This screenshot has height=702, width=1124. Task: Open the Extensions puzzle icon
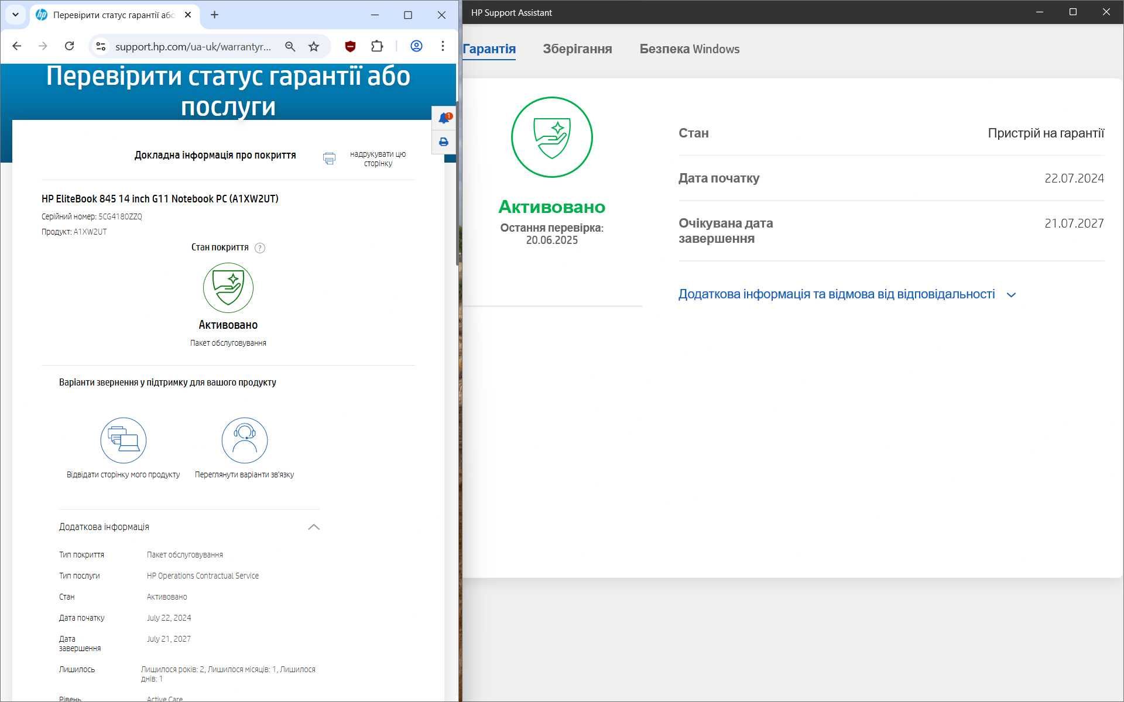coord(377,46)
